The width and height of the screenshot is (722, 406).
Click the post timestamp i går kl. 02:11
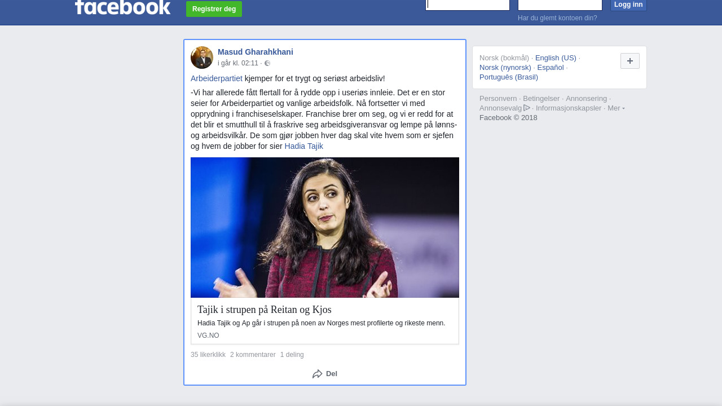tap(238, 64)
